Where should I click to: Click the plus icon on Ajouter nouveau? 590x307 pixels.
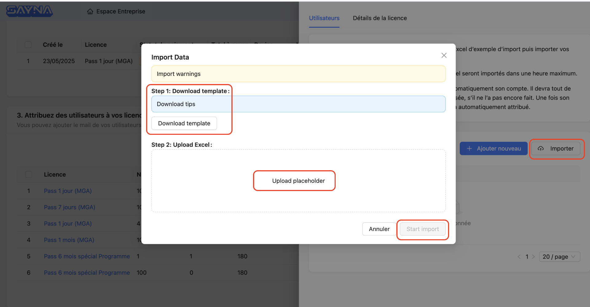(x=469, y=149)
